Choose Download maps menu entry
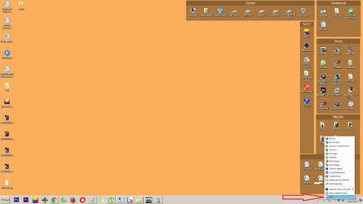 pos(340,184)
